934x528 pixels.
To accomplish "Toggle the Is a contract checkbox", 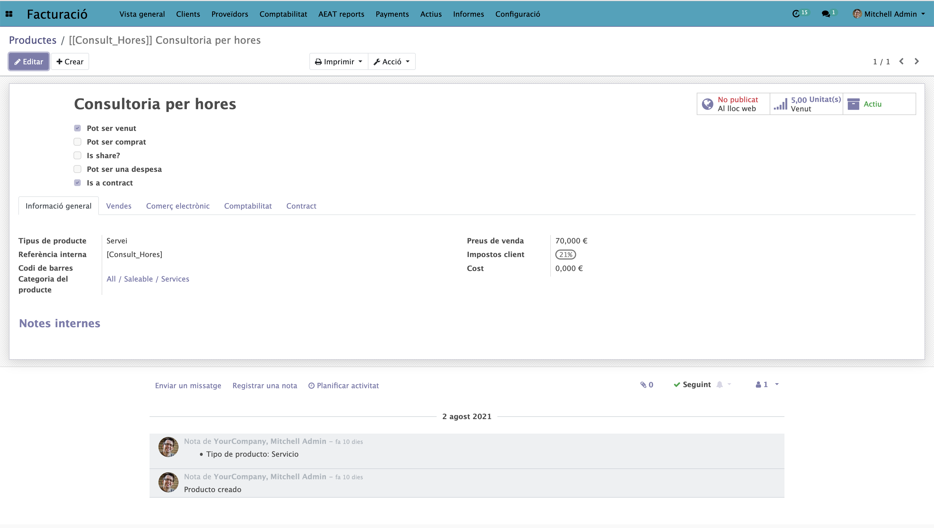I will (x=77, y=183).
